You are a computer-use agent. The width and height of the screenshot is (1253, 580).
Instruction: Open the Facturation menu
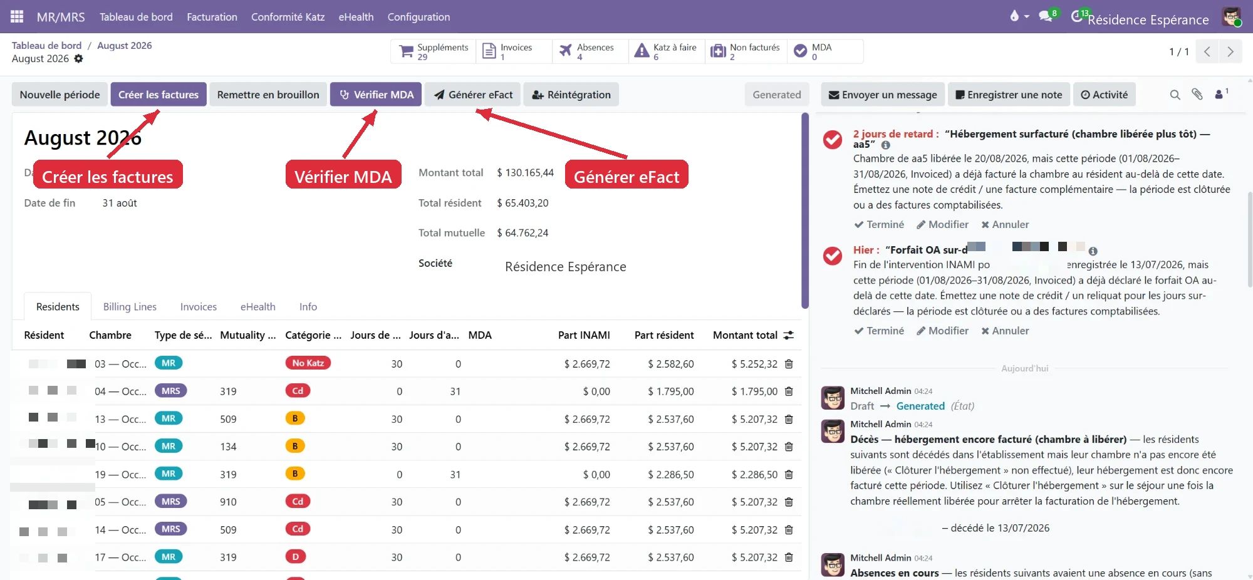[212, 17]
